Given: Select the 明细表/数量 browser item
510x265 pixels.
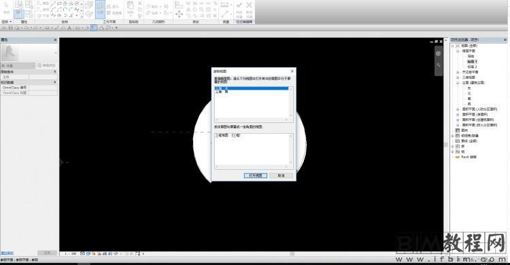Looking at the screenshot, I should 471,136.
